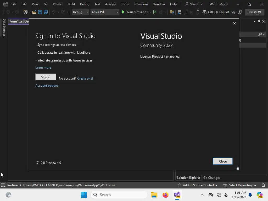
Task: Open the Tools menu
Action: tap(125, 4)
